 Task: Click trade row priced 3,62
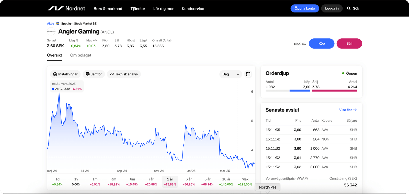[x=311, y=167]
